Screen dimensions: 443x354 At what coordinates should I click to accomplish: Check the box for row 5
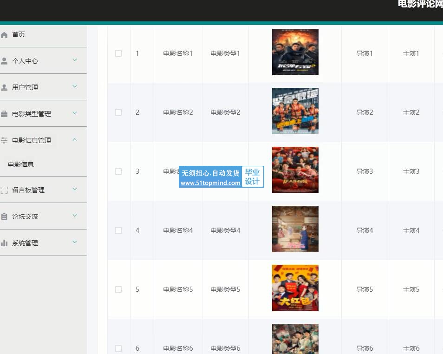[118, 289]
